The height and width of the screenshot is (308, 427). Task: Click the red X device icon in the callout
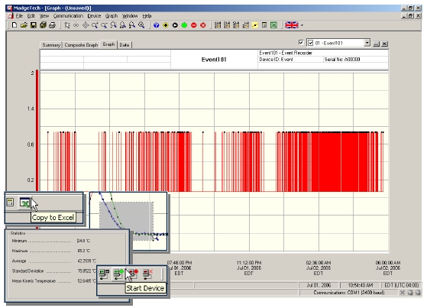(147, 274)
